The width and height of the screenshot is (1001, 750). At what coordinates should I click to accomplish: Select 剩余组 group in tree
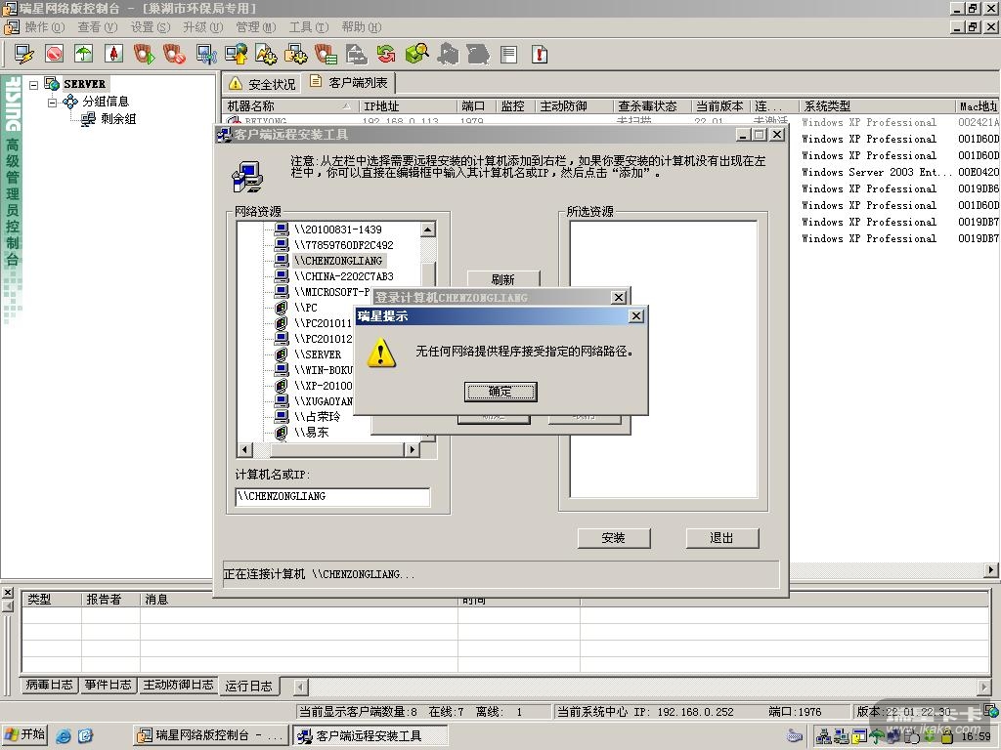118,118
